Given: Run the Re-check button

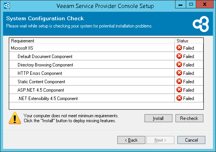Looking at the screenshot, I should (189, 118).
